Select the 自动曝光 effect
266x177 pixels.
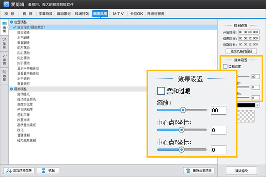pyautogui.click(x=23, y=94)
